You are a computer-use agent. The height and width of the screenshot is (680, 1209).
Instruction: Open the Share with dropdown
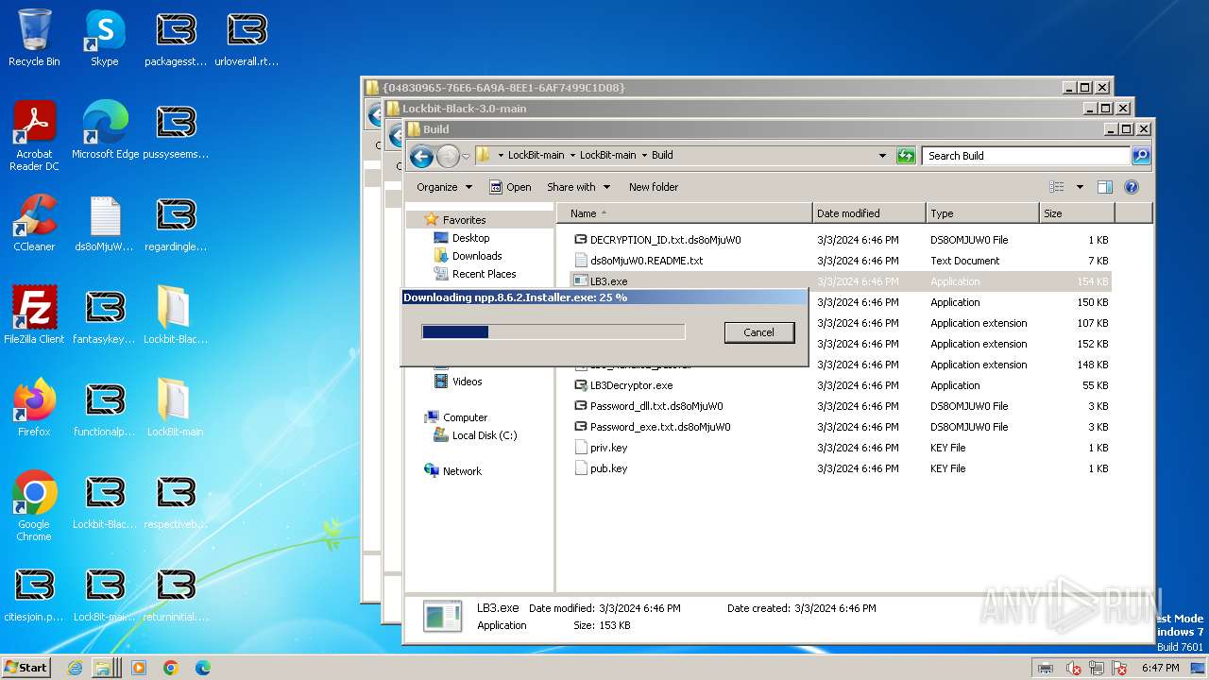[578, 187]
